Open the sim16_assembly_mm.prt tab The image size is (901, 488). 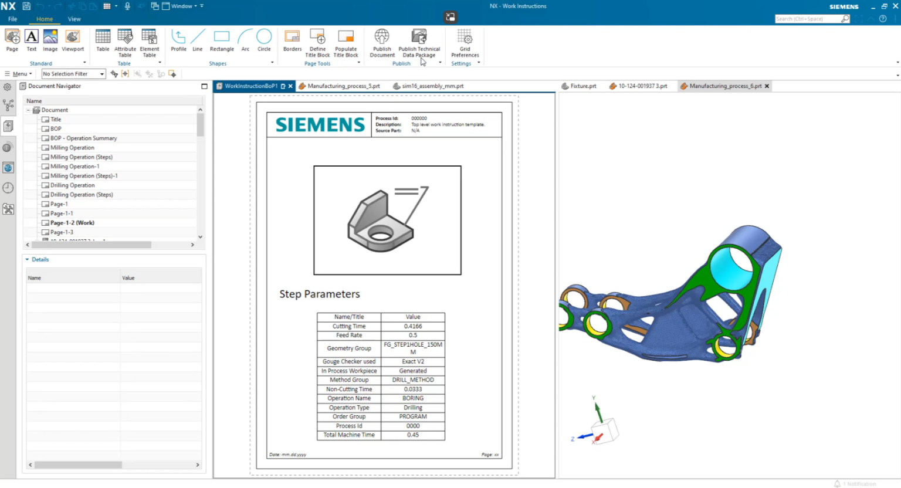[x=432, y=86]
